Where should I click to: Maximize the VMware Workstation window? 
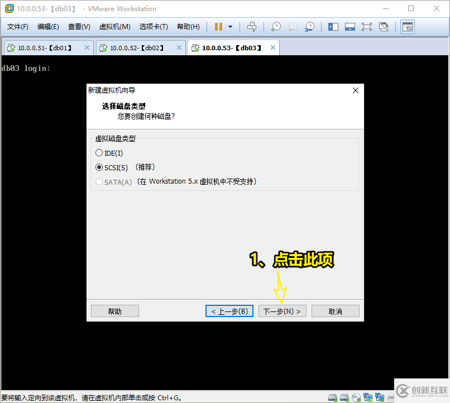coord(411,8)
